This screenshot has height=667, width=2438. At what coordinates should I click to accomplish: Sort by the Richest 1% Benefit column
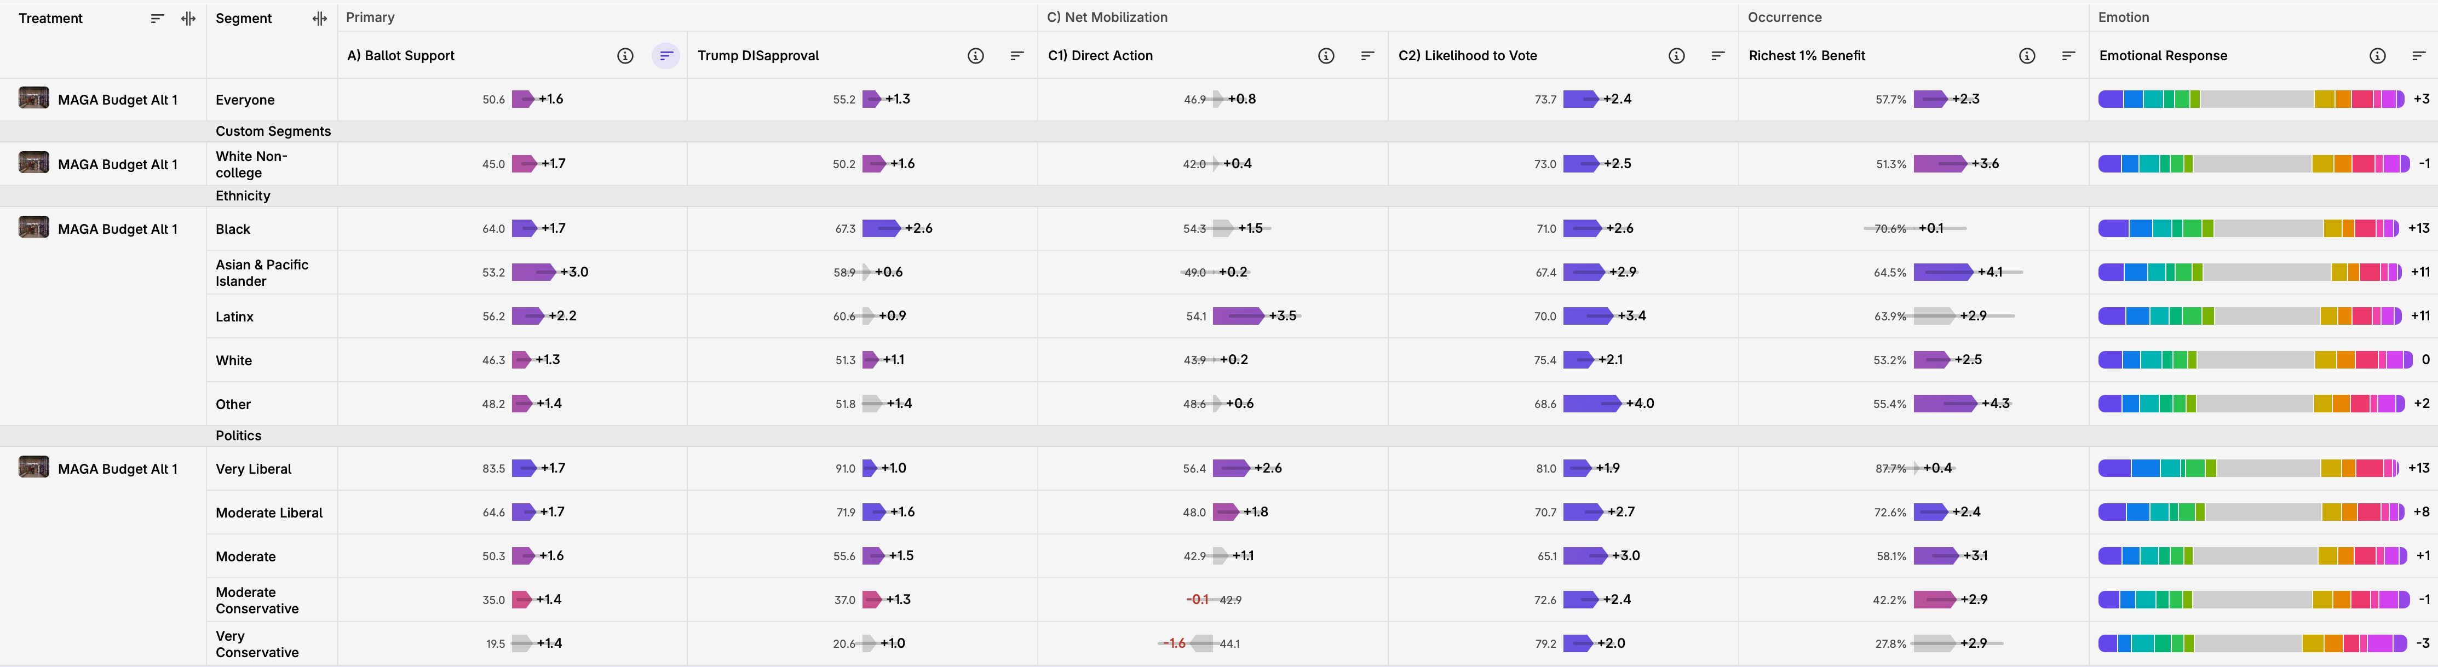click(x=2068, y=56)
